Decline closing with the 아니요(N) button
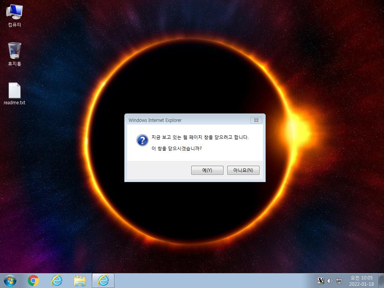This screenshot has height=288, width=384. (x=243, y=170)
